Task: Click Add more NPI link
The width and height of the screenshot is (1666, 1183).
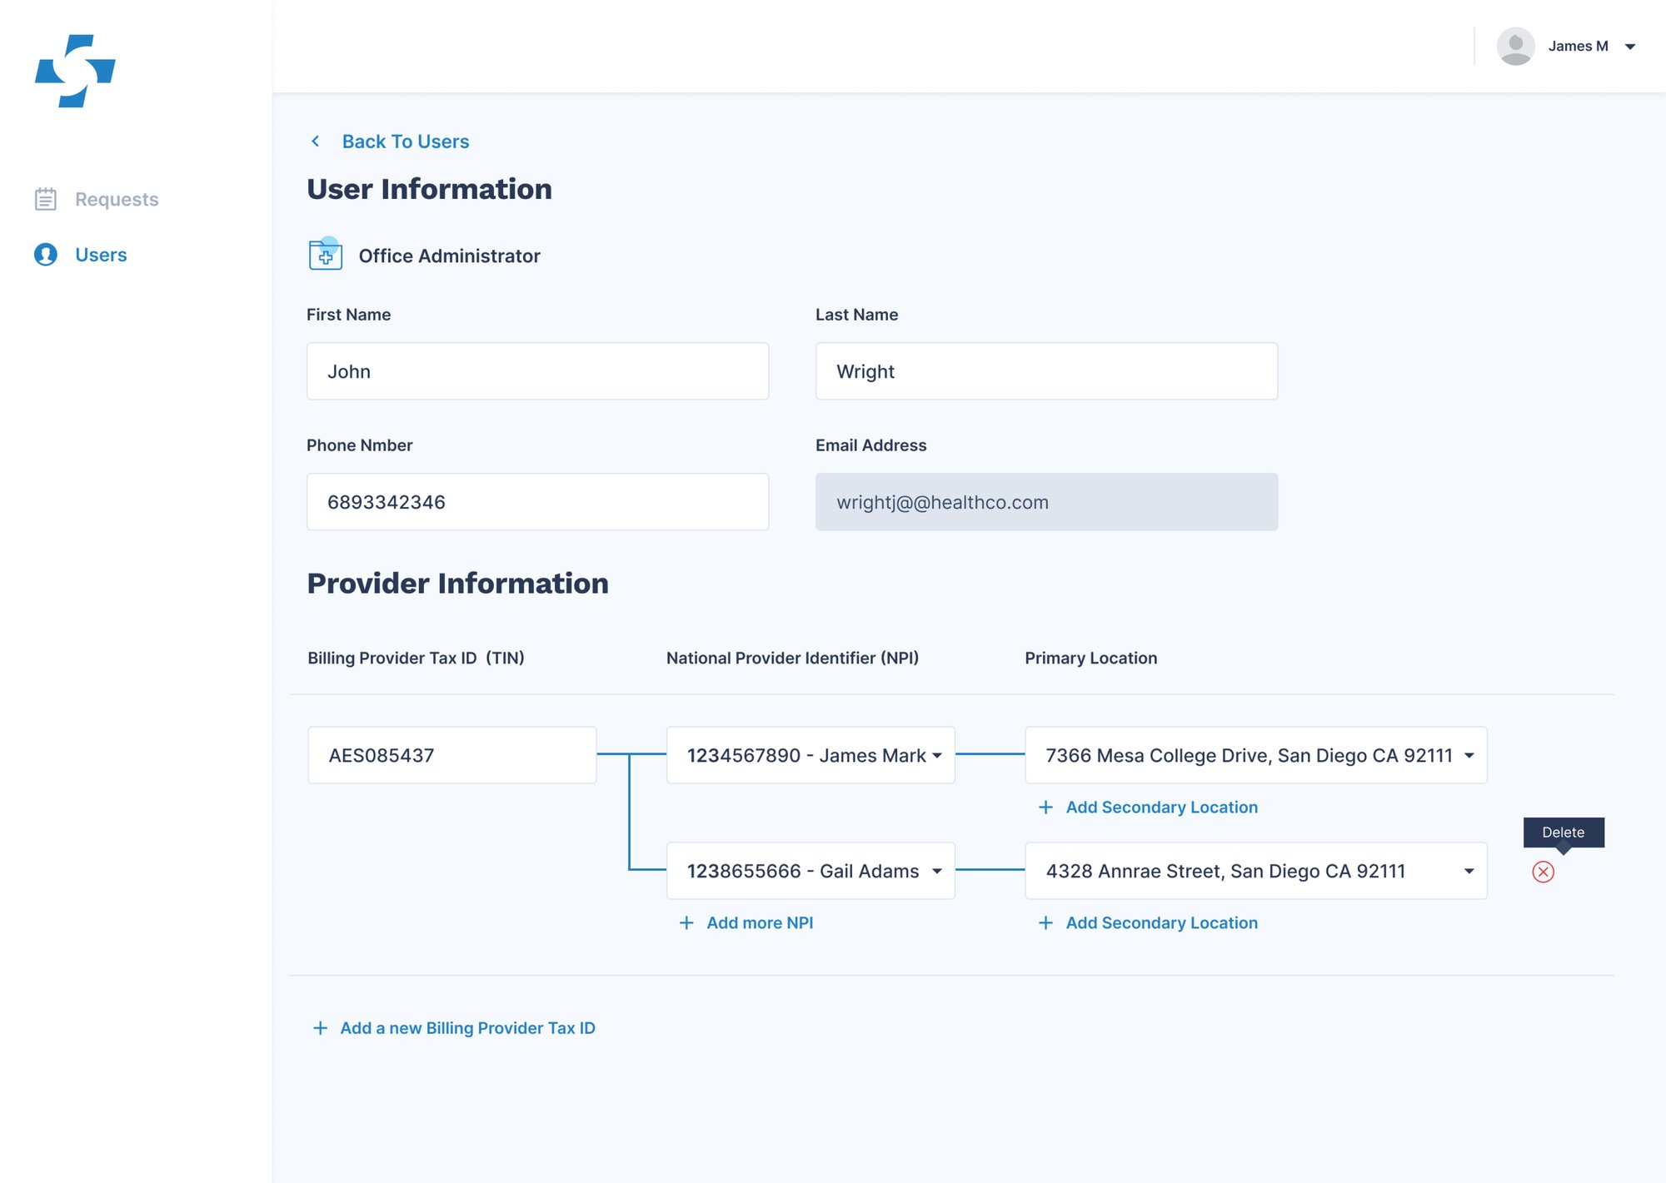Action: 760,922
